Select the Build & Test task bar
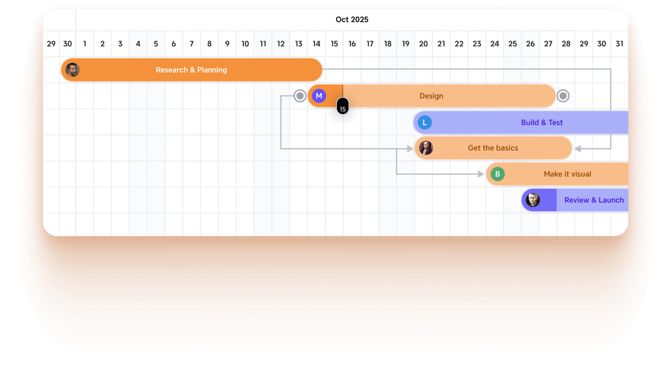 pyautogui.click(x=541, y=122)
